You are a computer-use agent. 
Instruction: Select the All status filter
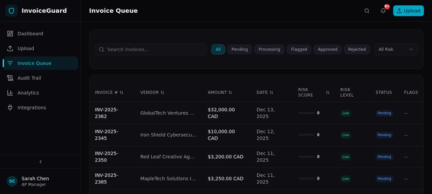[x=218, y=50]
